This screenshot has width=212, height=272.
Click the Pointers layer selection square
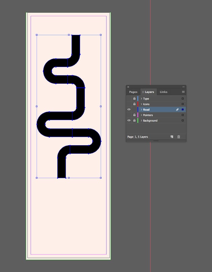point(183,115)
